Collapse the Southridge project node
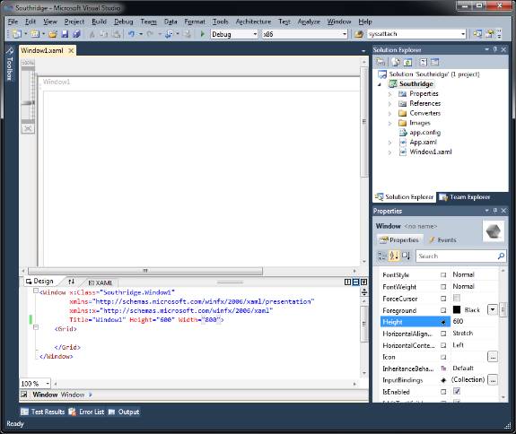The image size is (516, 434). pyautogui.click(x=380, y=84)
